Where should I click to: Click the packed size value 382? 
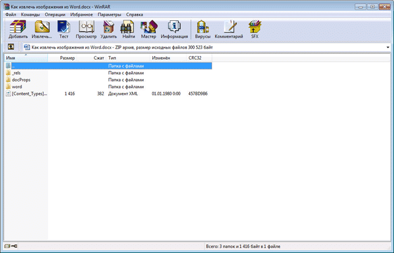100,94
